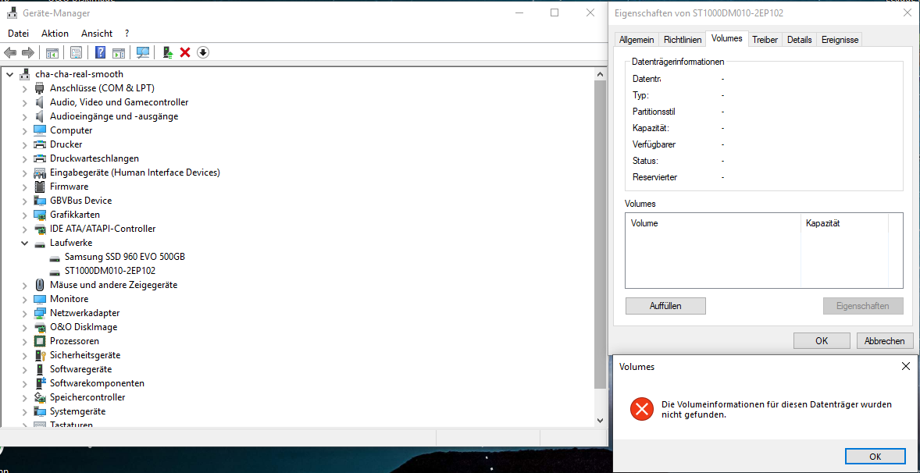
Task: Expand Anschlüsse (COM & LPT) node
Action: (24, 88)
